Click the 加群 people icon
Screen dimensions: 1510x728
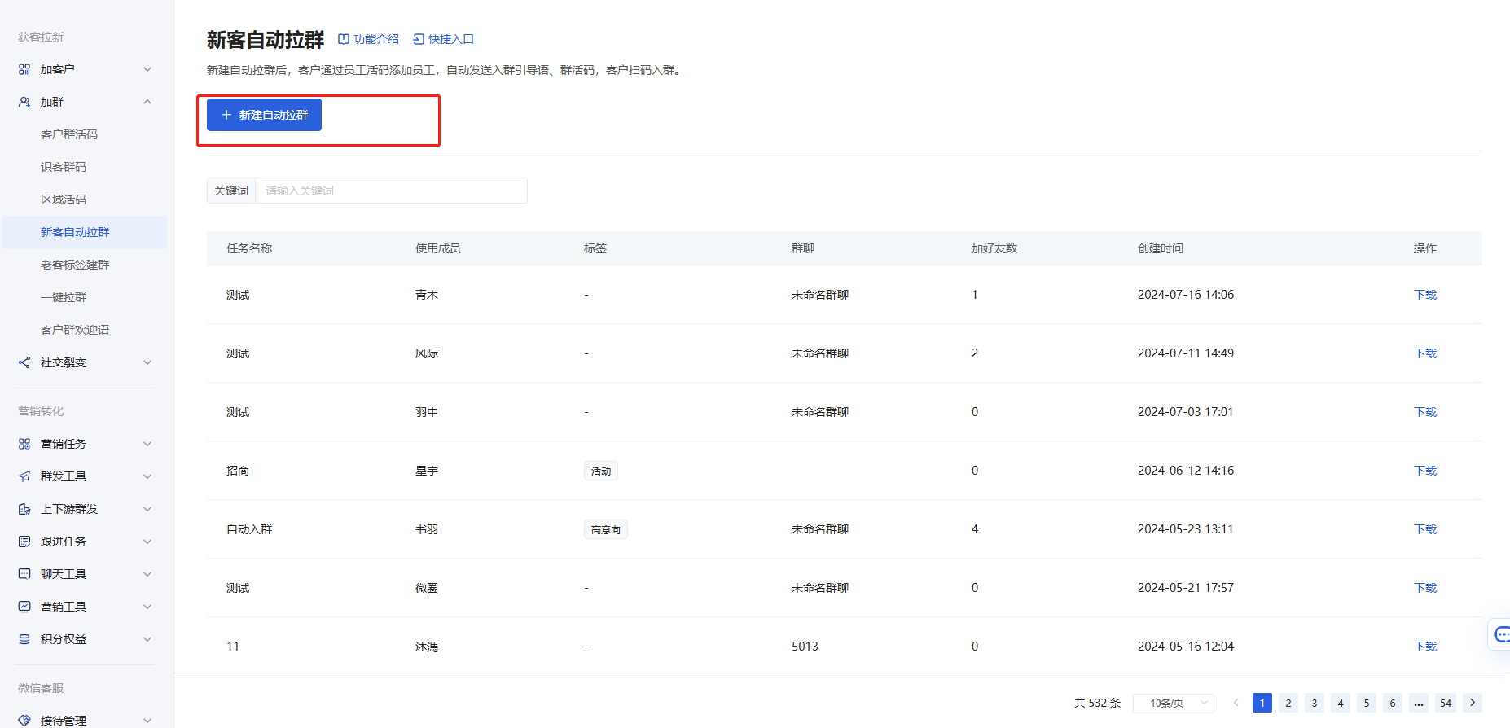tap(24, 102)
